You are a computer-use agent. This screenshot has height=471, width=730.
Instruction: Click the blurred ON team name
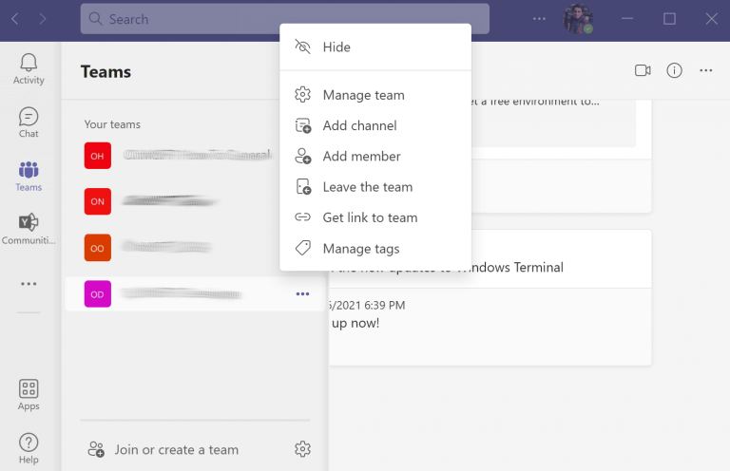(x=169, y=201)
